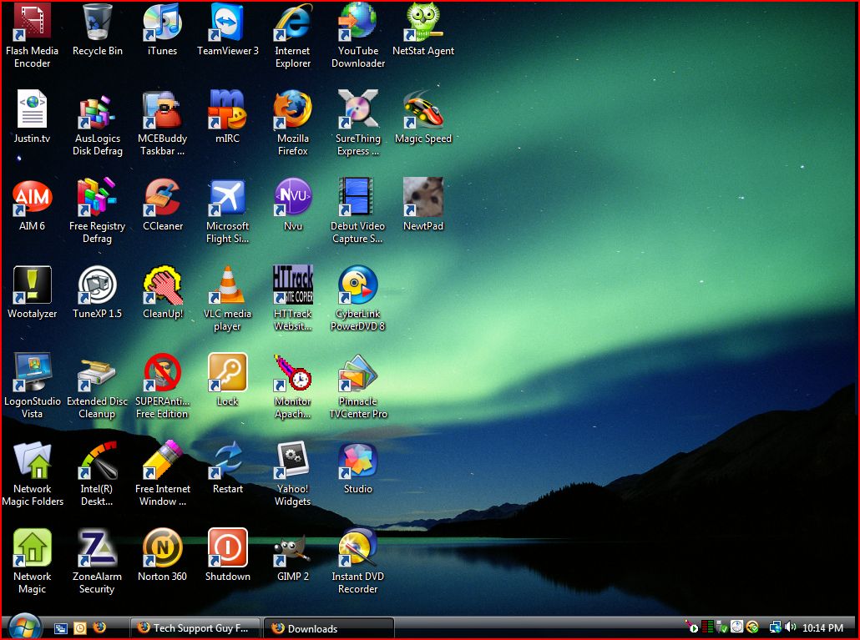Select the ZoneAlarm Security icon

[x=97, y=547]
